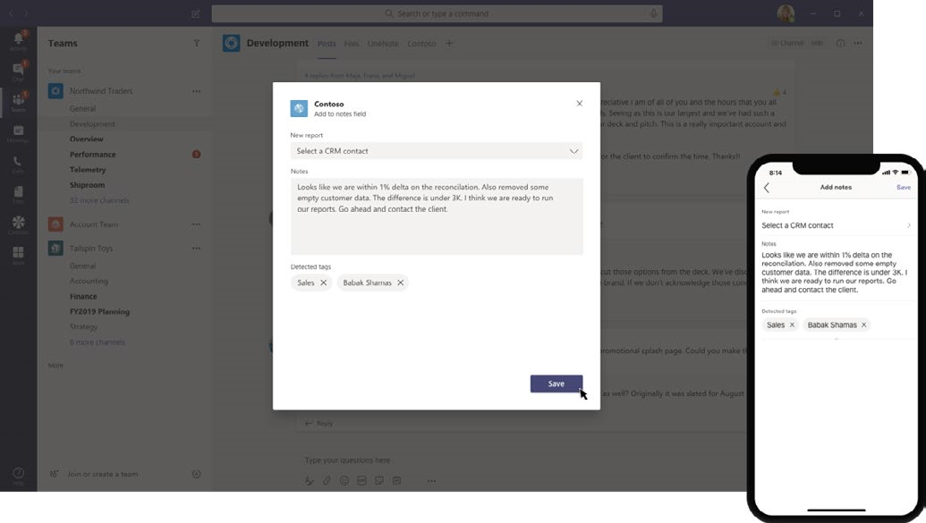This screenshot has height=523, width=926.
Task: Tap Select a CRM contact on phone
Action: [836, 225]
